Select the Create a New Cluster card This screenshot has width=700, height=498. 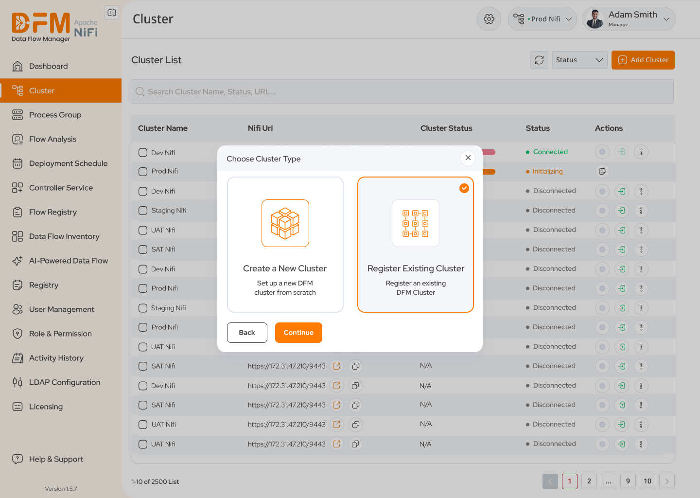[x=285, y=245]
